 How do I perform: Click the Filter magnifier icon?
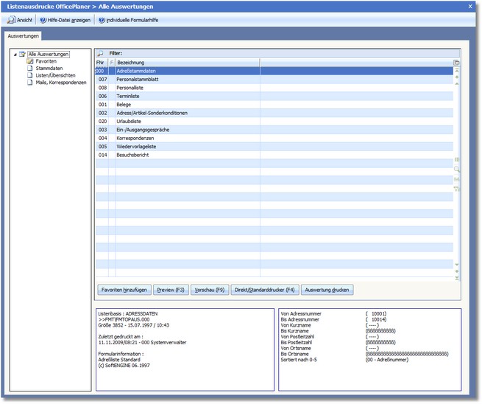point(101,54)
